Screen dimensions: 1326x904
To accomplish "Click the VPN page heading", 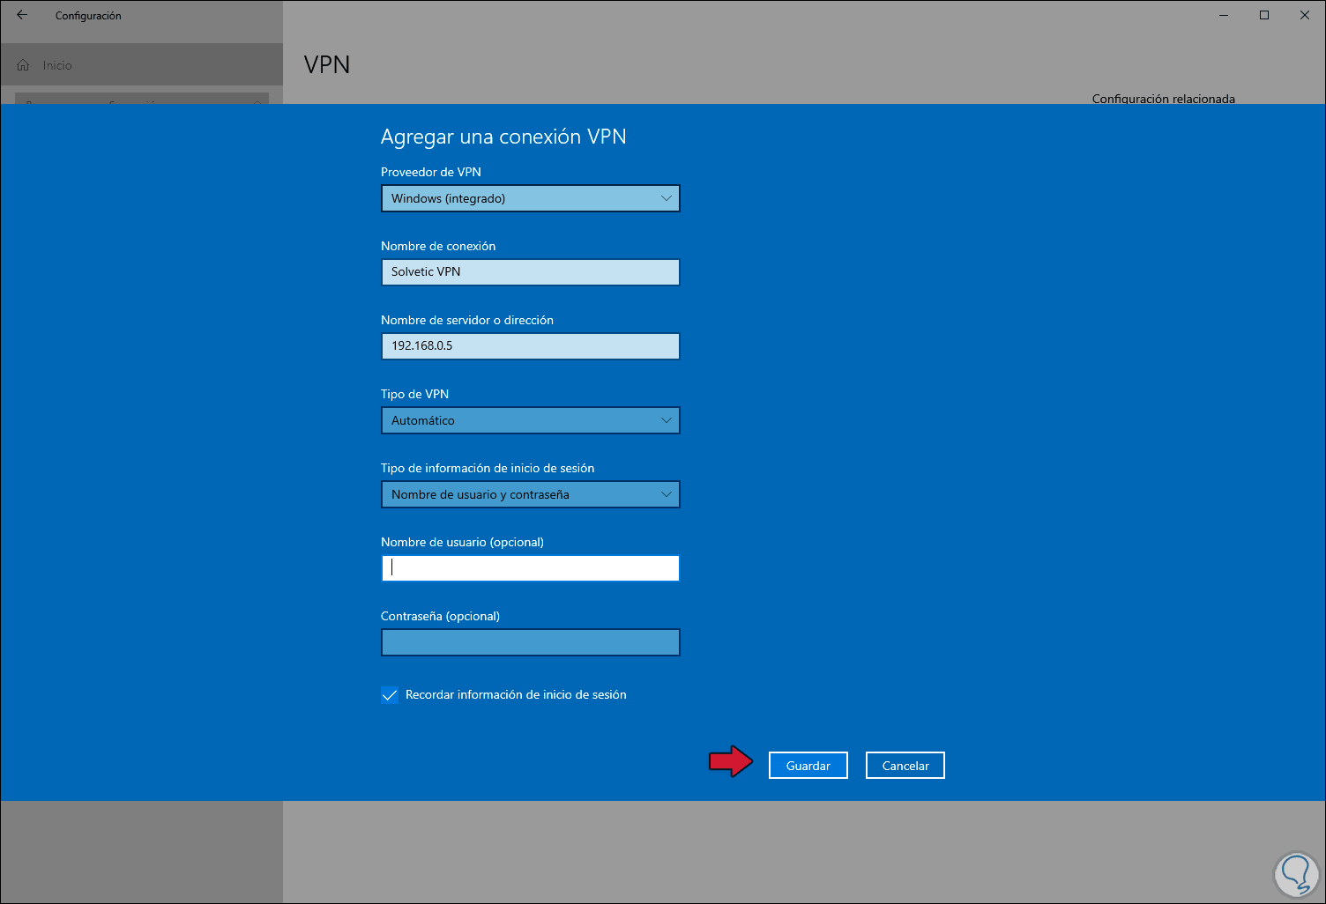I will coord(327,64).
